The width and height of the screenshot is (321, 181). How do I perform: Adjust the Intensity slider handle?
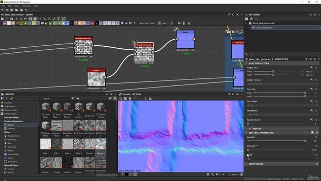click(248, 150)
